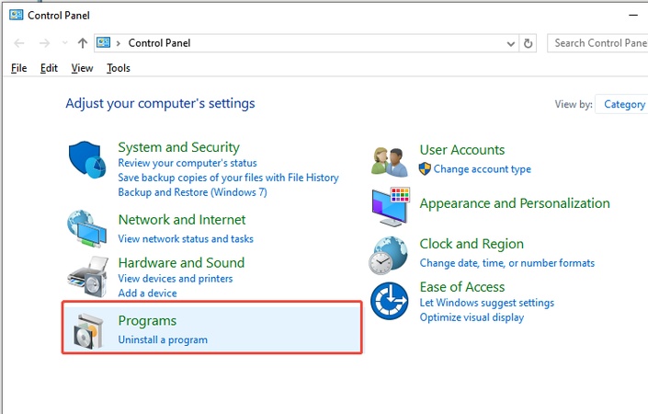This screenshot has width=648, height=414.
Task: Open the View by Category dropdown
Action: click(622, 104)
